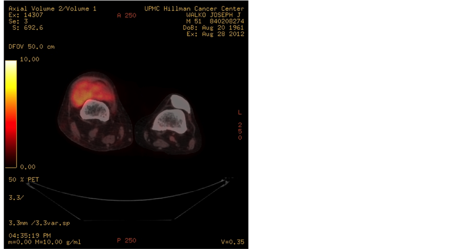Click the high-uptake orange region in the knee

(85, 90)
